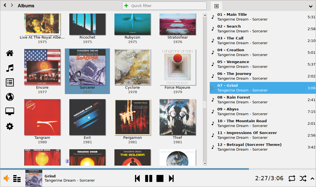The height and width of the screenshot is (187, 316).
Task: Open the Music library sidebar icon
Action: [10, 68]
